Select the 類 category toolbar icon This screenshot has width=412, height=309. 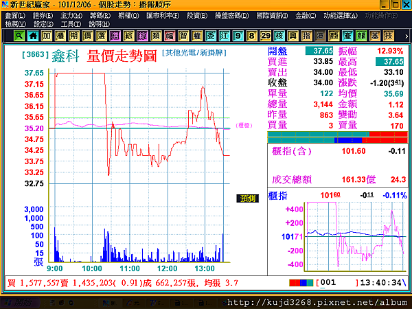tap(156, 36)
